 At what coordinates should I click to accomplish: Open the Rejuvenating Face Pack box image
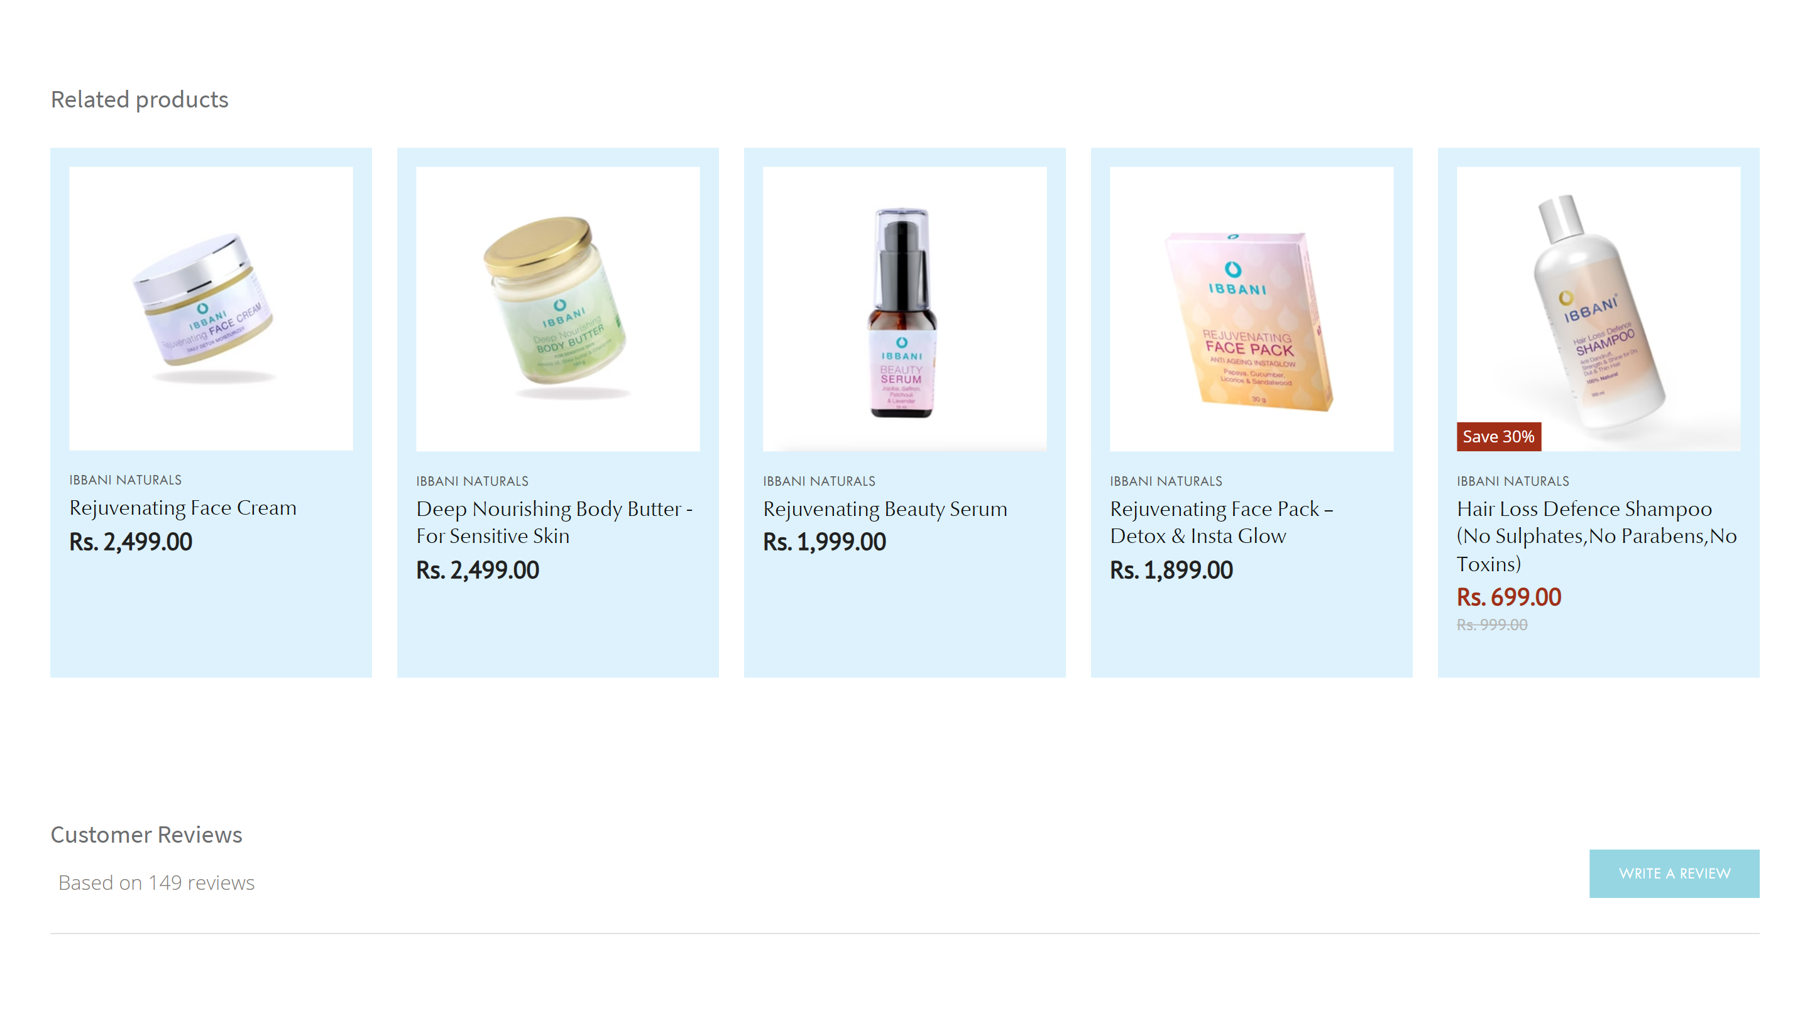tap(1251, 309)
